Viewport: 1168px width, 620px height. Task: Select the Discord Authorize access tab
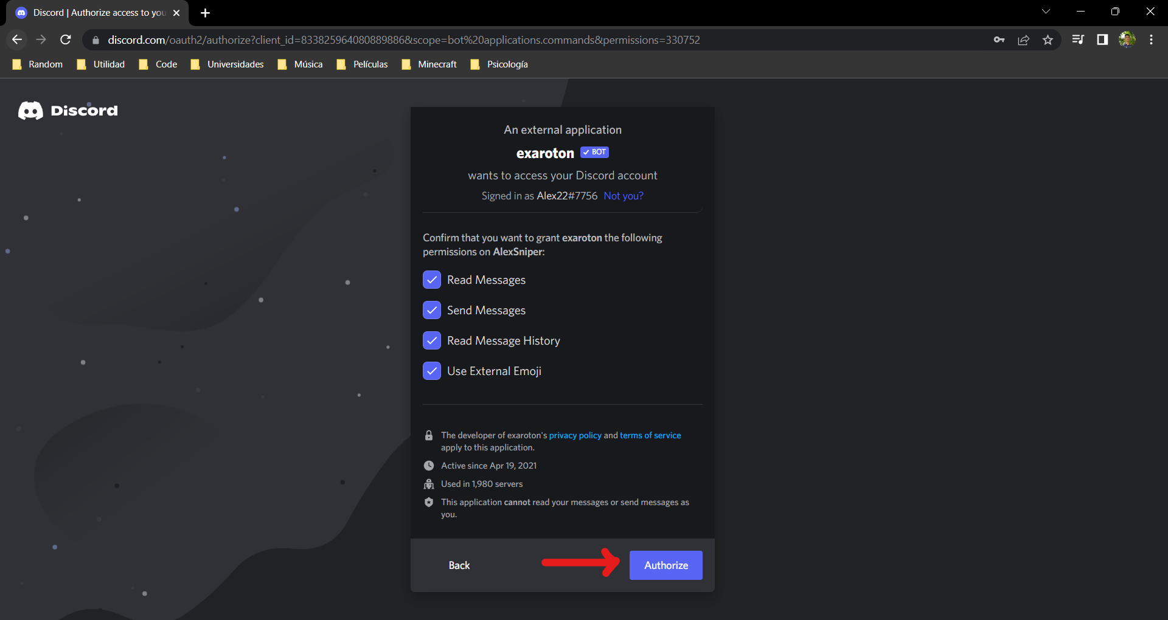(97, 13)
